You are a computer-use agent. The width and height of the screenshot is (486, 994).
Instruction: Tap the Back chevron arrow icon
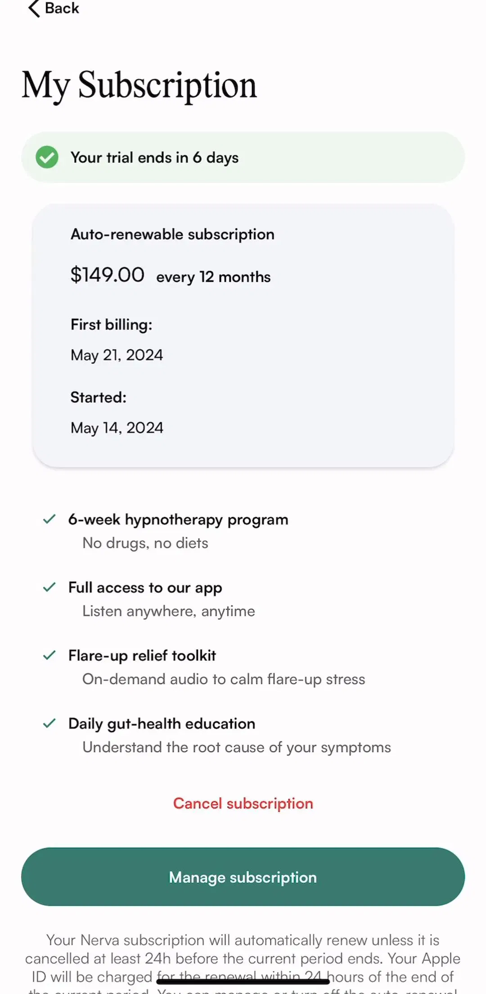click(34, 8)
